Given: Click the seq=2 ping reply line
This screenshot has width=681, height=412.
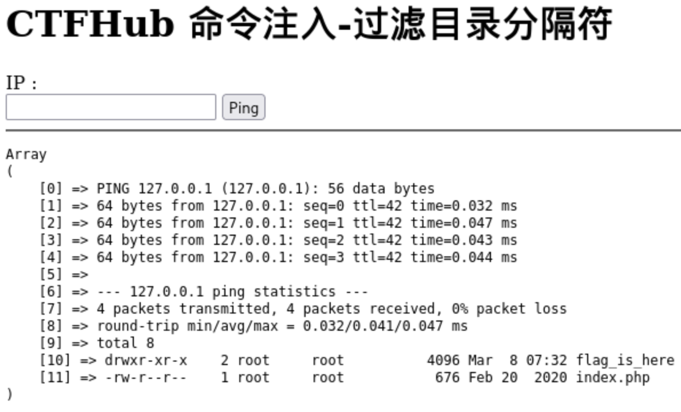Looking at the screenshot, I should point(306,240).
